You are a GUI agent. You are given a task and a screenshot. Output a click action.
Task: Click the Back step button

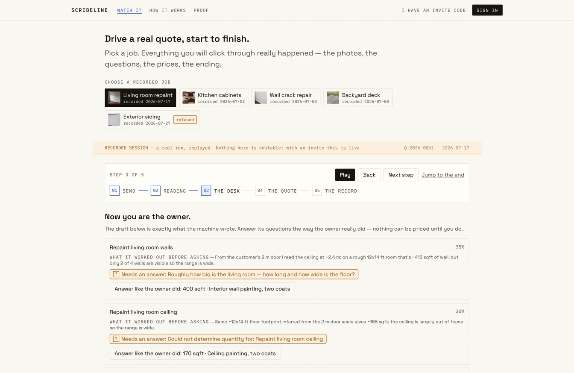click(x=369, y=175)
